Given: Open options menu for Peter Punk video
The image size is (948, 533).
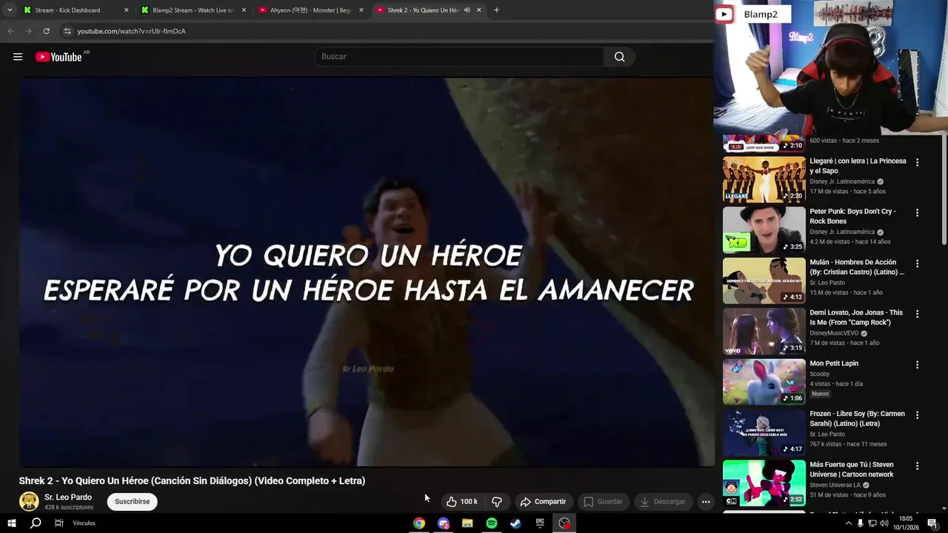Looking at the screenshot, I should [917, 212].
